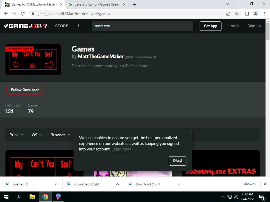Open the STORE menu item
The height and width of the screenshot is (202, 270).
pos(62,26)
